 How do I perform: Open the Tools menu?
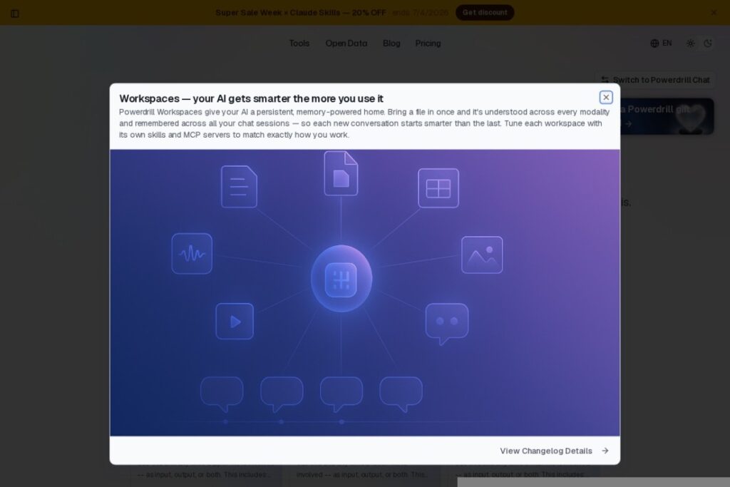click(299, 43)
